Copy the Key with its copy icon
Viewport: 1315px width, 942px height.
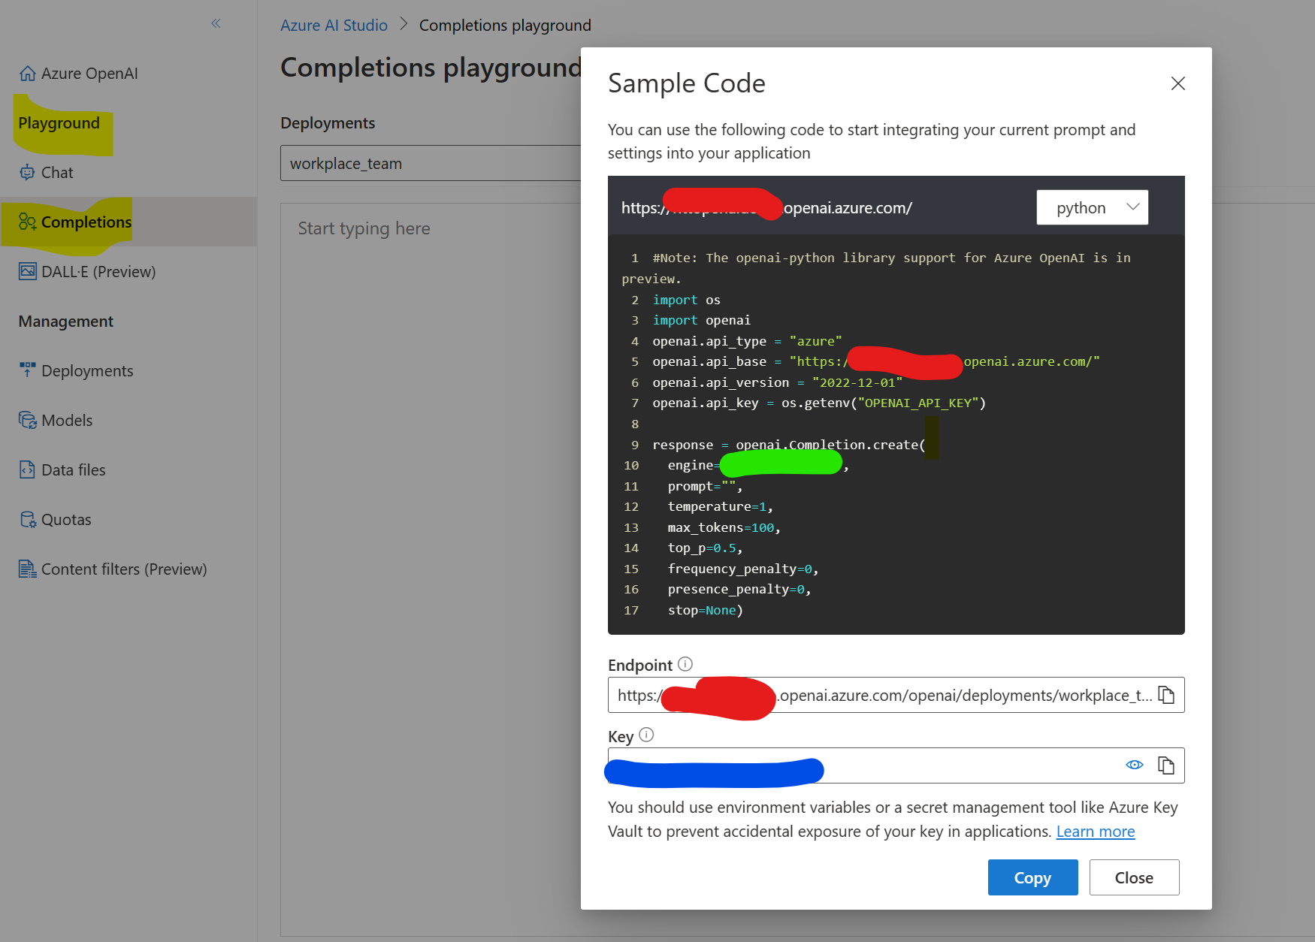[1166, 765]
